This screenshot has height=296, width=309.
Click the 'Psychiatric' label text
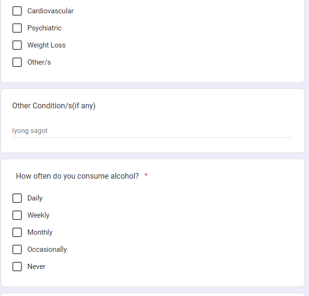tap(44, 28)
